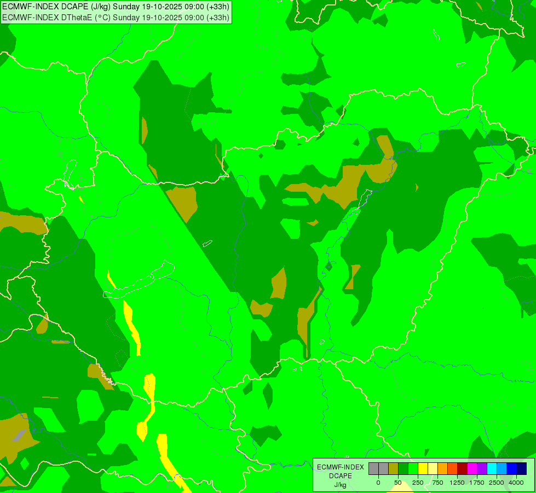Click the dark red legend swatch
This screenshot has width=536, height=493.
[463, 468]
